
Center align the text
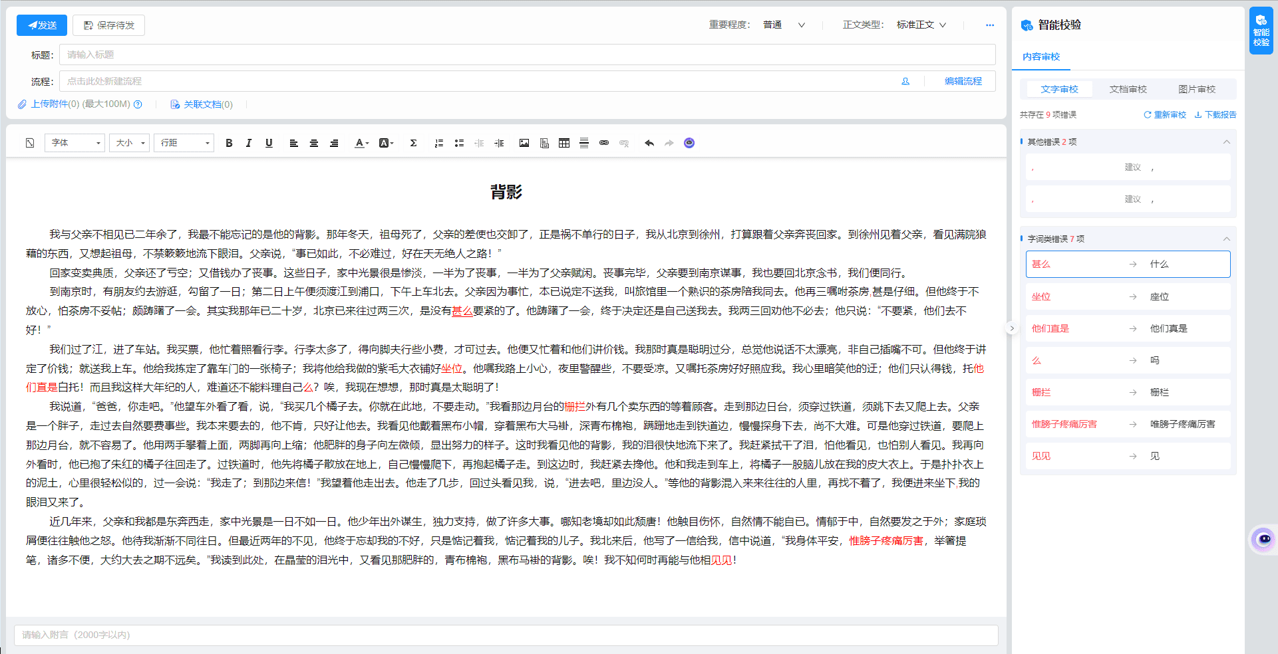click(x=314, y=143)
